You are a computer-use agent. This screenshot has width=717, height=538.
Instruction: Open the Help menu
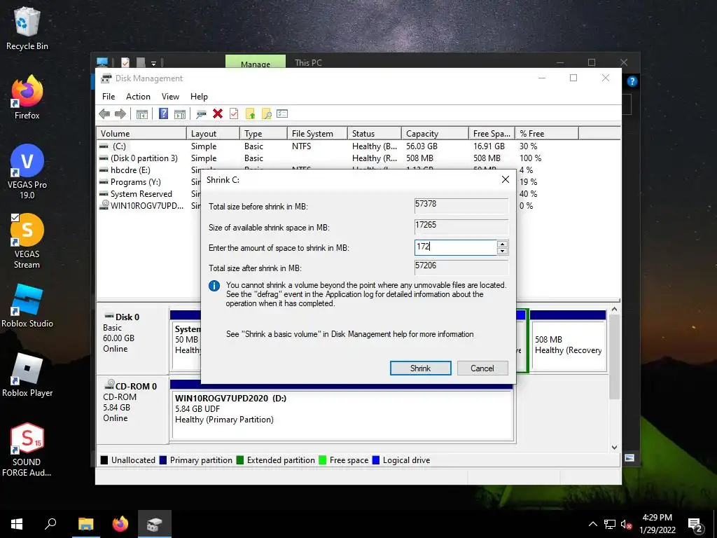(x=199, y=97)
